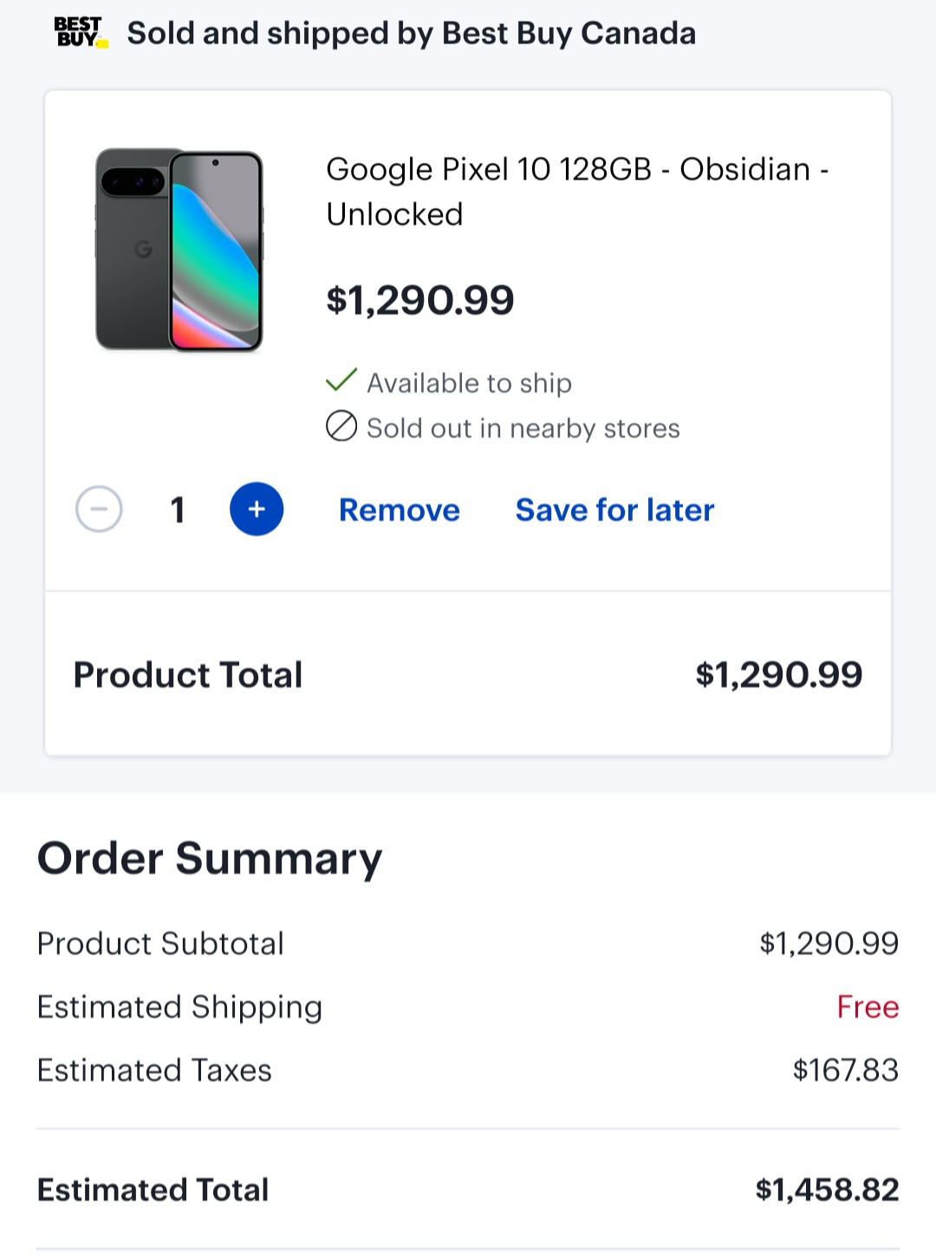Click the Product Subtotal row label

pos(160,943)
